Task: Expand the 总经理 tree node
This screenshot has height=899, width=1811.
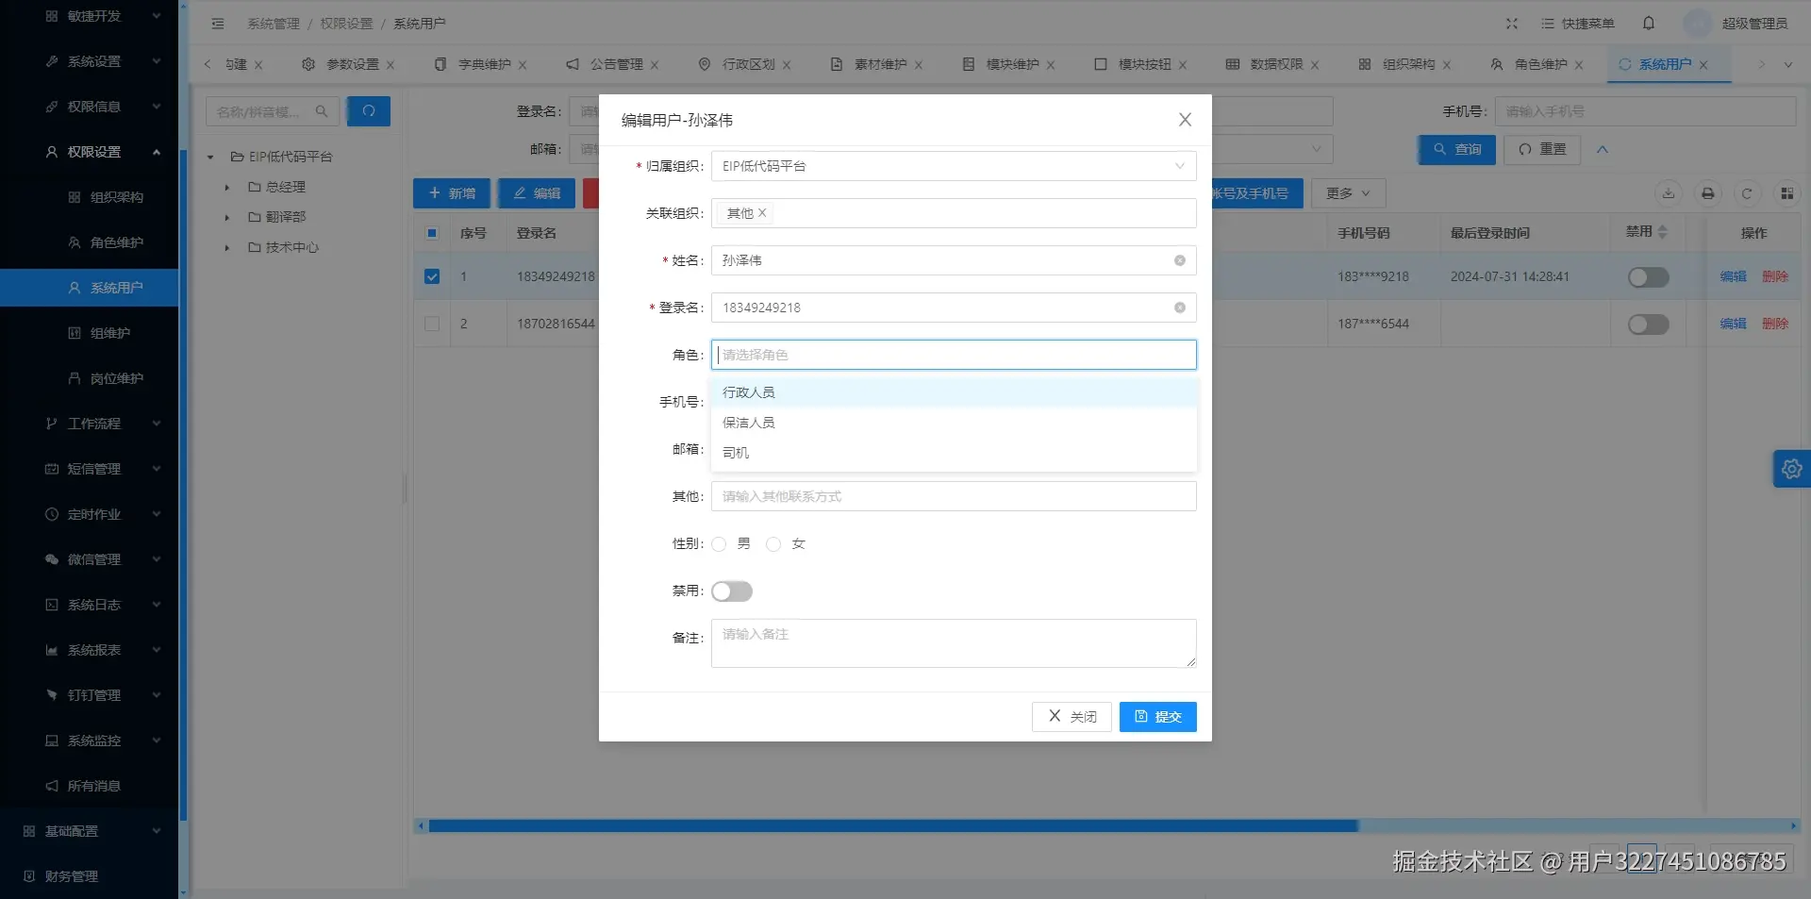Action: pyautogui.click(x=227, y=188)
